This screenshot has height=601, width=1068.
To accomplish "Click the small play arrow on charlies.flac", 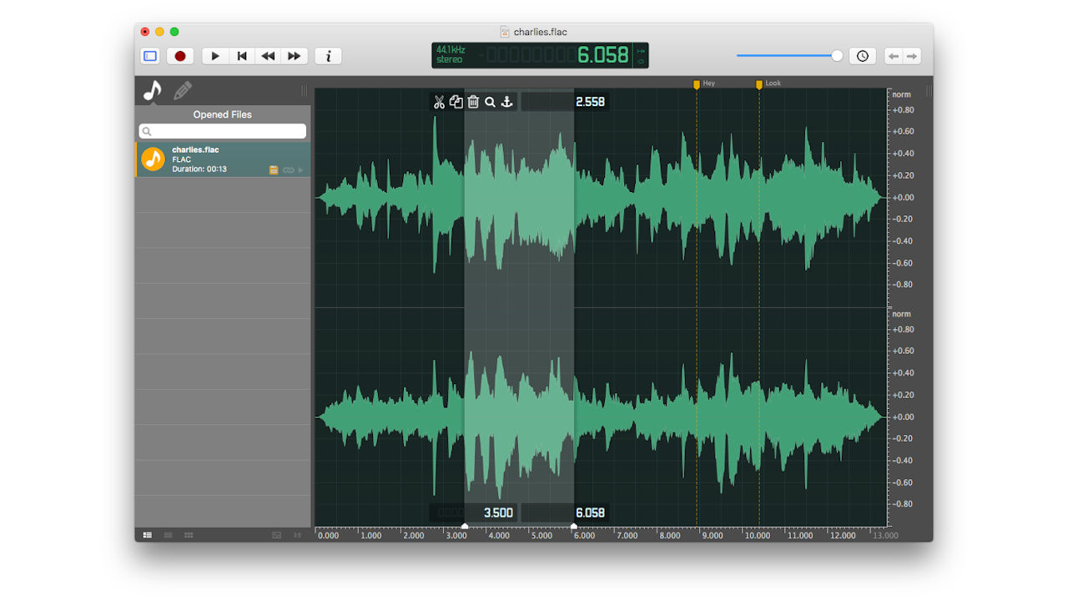I will click(301, 170).
